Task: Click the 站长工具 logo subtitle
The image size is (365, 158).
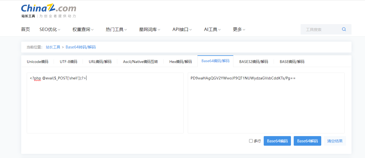Action: 28,16
